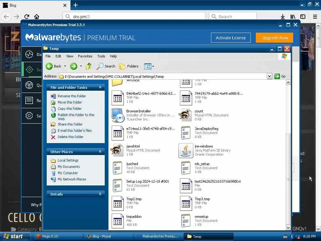Expand the Address bar dropdown
The height and width of the screenshot is (241, 321).
[x=269, y=76]
